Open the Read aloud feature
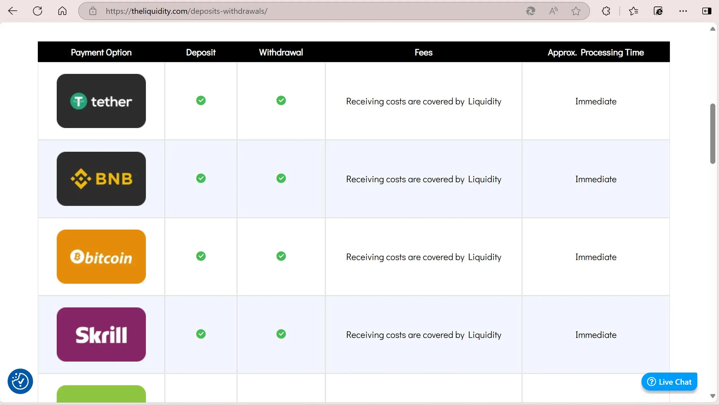This screenshot has height=405, width=719. click(553, 11)
